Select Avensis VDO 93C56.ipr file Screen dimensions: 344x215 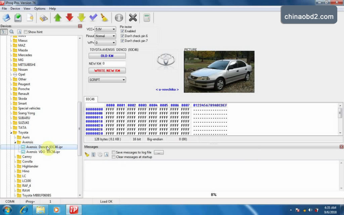43,152
